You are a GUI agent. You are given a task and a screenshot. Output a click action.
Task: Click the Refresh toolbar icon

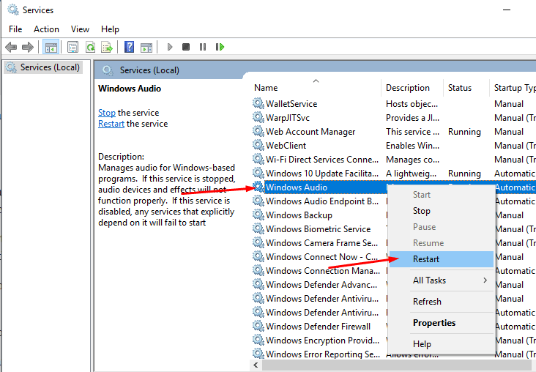tap(90, 47)
